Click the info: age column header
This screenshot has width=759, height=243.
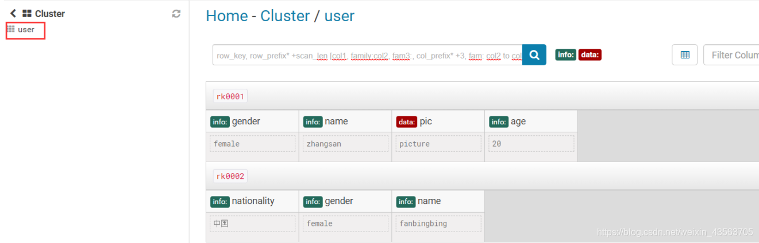point(531,121)
